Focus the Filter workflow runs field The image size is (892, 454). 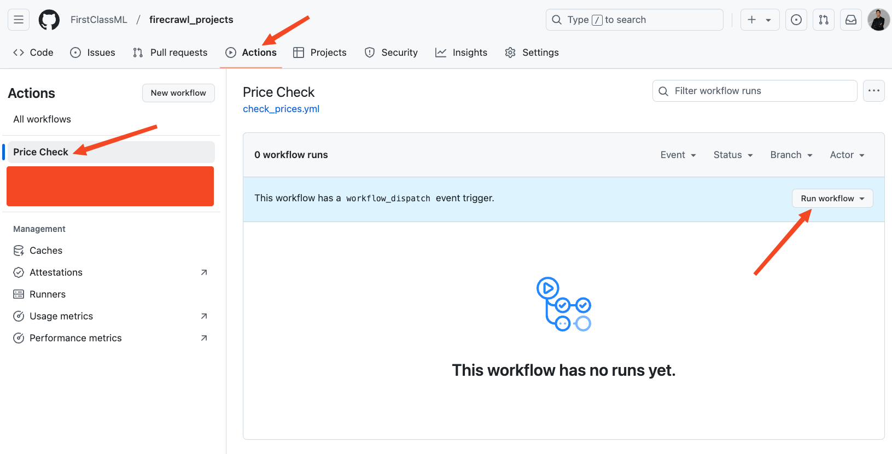[x=760, y=91]
